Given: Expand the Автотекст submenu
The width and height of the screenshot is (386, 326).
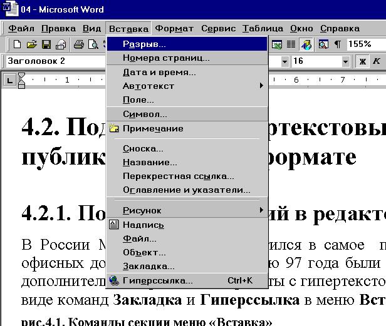Looking at the screenshot, I should (x=187, y=86).
